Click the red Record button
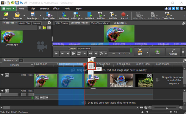 tap(124, 15)
